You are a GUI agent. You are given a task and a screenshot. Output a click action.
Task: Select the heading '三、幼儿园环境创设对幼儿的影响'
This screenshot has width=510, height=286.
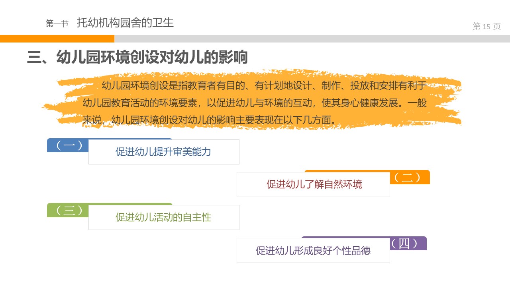(137, 58)
